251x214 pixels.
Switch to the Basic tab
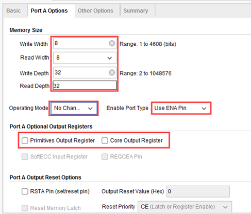[13, 11]
